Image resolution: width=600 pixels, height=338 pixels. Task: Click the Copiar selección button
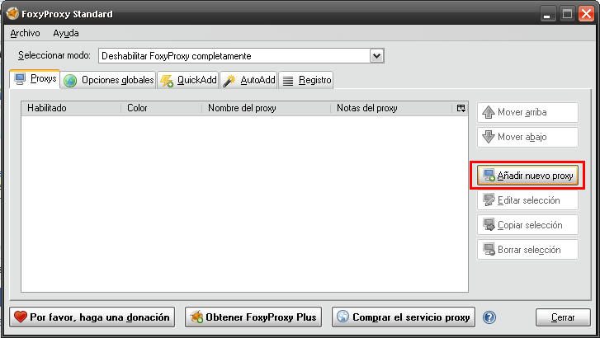click(527, 225)
